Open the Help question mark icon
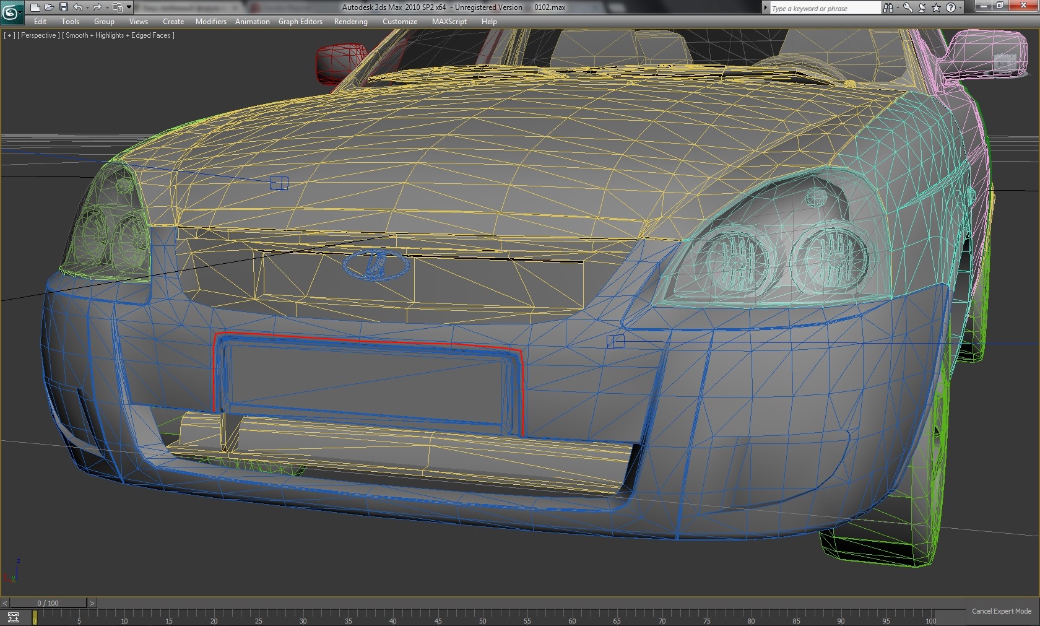The width and height of the screenshot is (1040, 626). pyautogui.click(x=950, y=8)
